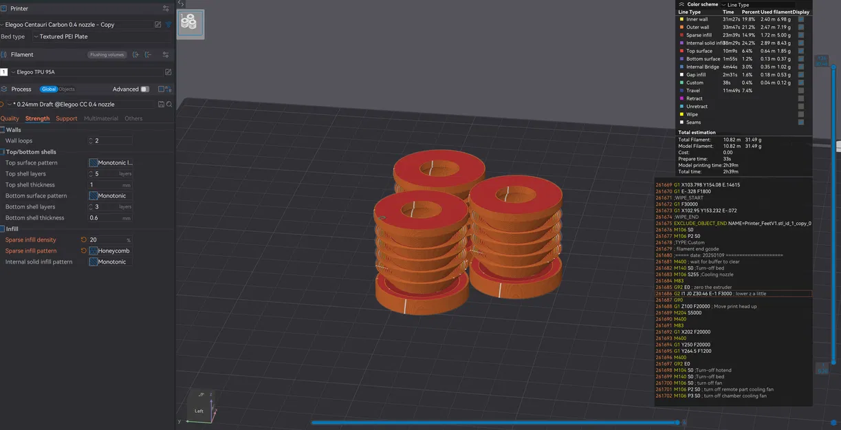
Task: Enable Wipe display checkbox
Action: [x=801, y=114]
